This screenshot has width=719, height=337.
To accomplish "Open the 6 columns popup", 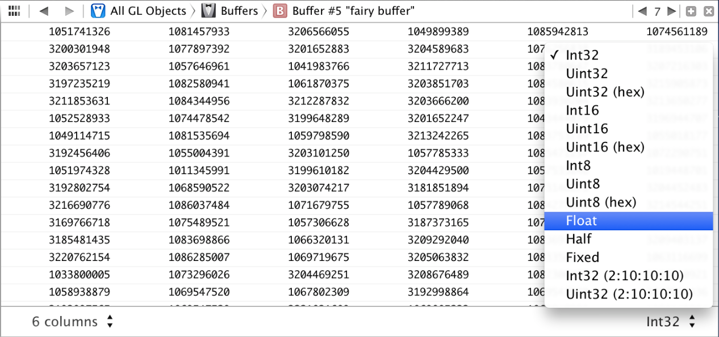I will point(72,322).
